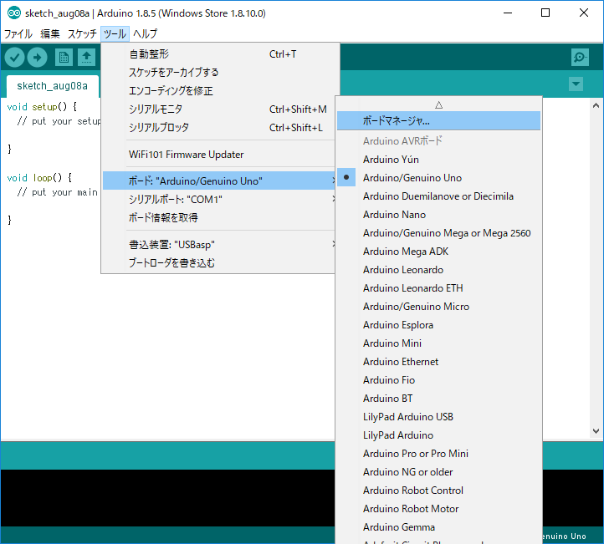Select the checked Arduino/Genuino Uno board

click(x=438, y=178)
